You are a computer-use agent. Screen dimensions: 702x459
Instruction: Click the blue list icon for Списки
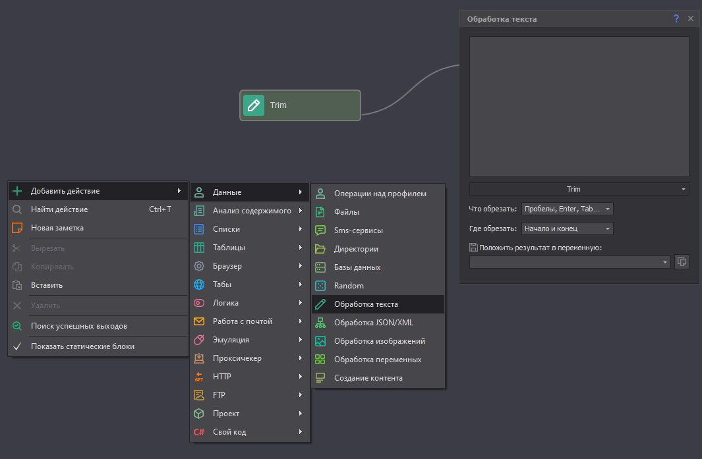pos(199,229)
